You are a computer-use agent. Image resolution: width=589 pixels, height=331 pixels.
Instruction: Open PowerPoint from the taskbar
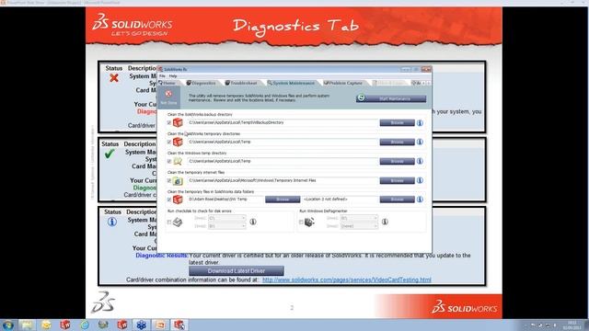click(x=160, y=325)
